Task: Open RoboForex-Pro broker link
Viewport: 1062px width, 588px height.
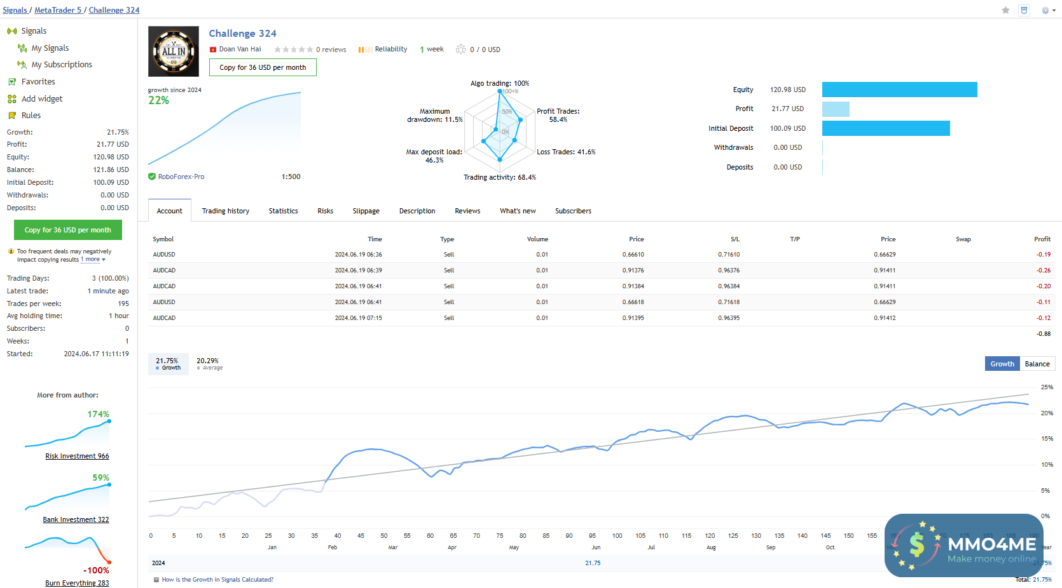Action: tap(181, 177)
